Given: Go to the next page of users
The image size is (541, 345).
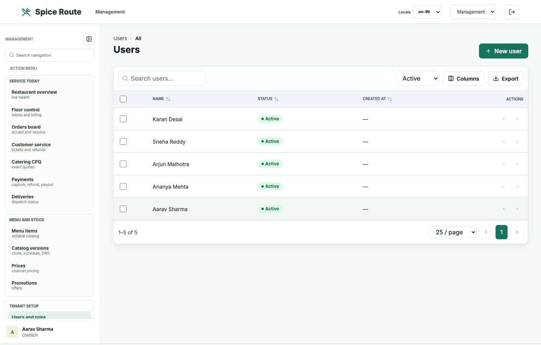Looking at the screenshot, I should (x=517, y=232).
